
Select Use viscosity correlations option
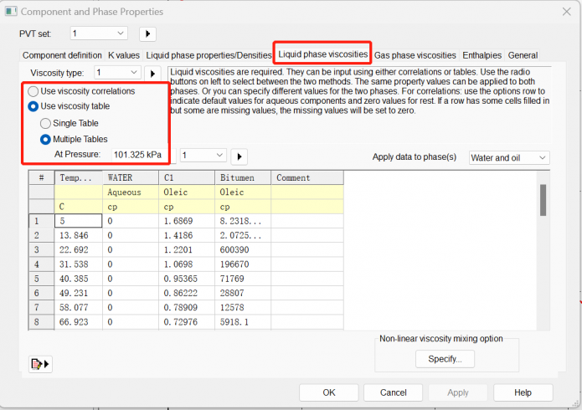33,91
